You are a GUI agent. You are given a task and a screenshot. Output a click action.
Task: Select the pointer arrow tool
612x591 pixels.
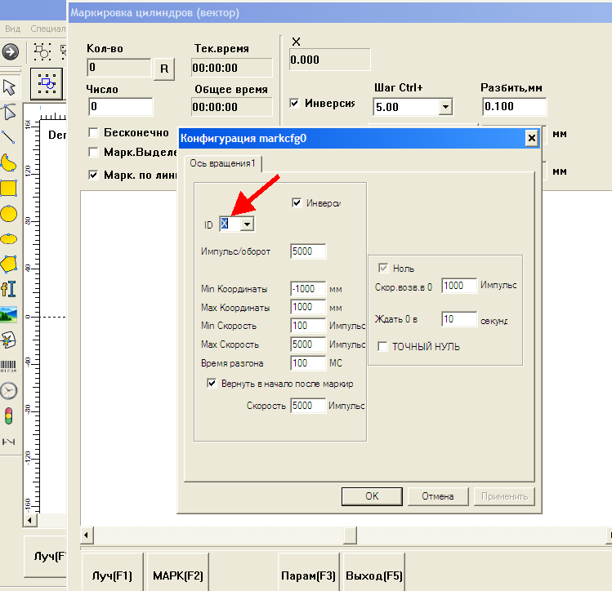pyautogui.click(x=9, y=87)
